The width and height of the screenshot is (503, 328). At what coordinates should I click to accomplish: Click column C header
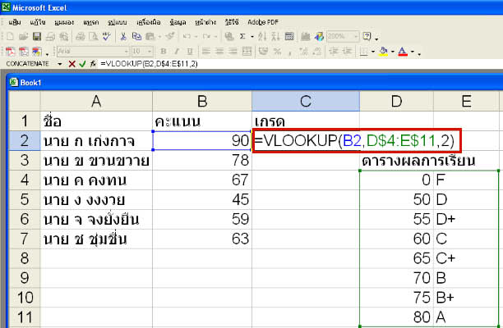tap(305, 100)
